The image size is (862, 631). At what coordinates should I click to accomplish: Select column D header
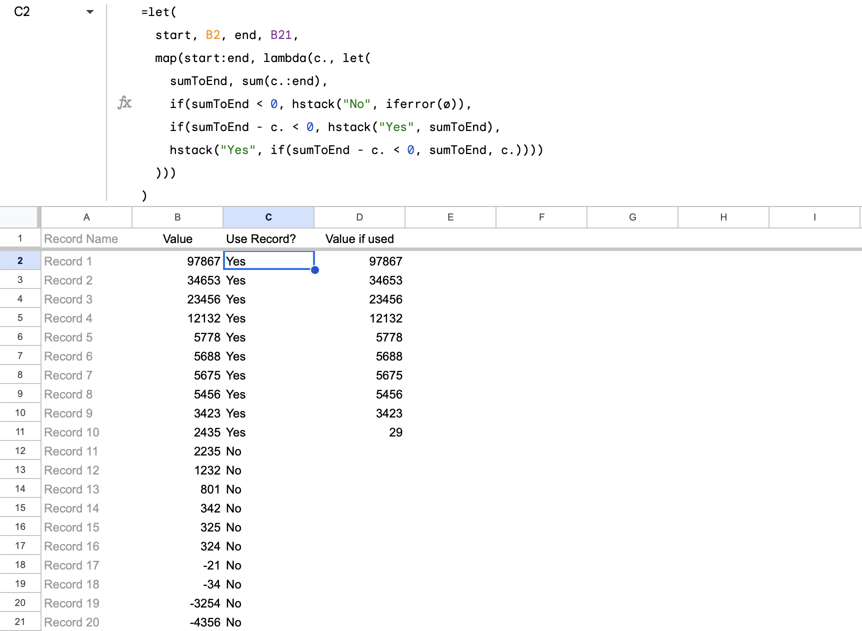(359, 217)
